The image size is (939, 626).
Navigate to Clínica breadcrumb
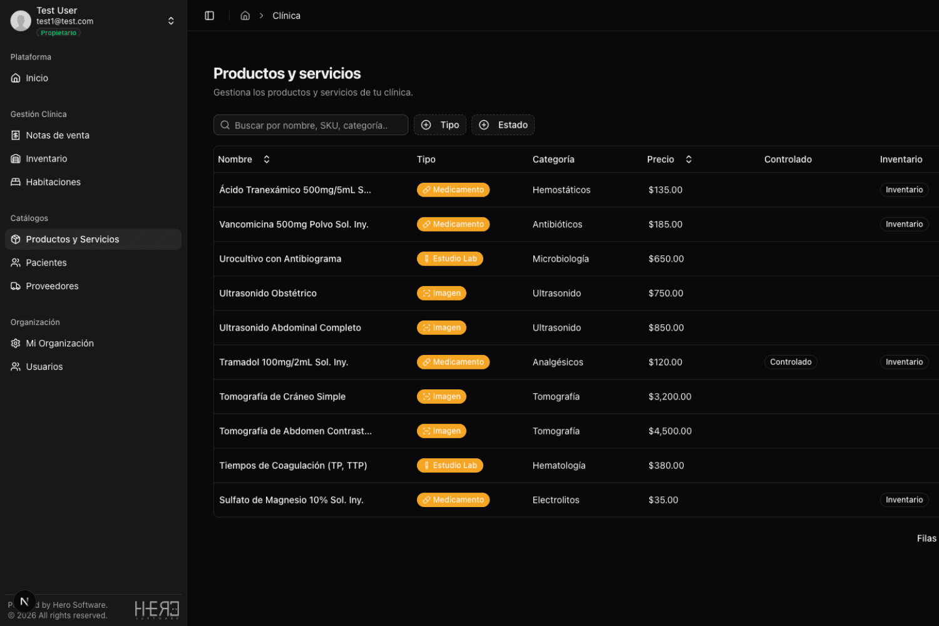286,15
